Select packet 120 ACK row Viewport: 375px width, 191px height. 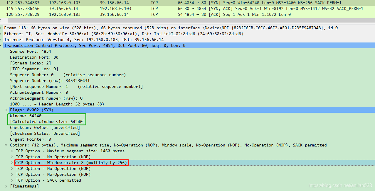[176, 14]
